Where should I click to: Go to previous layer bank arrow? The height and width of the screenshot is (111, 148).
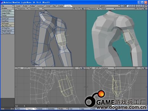point(122,6)
